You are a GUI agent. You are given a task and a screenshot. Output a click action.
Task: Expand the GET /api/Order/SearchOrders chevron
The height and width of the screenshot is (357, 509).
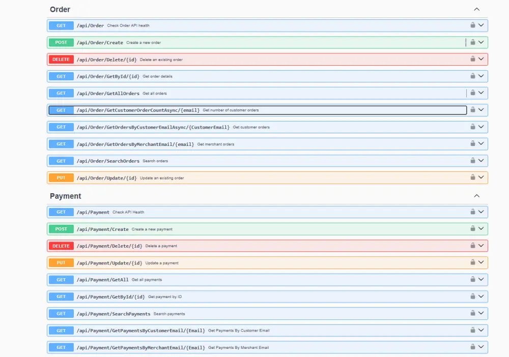[481, 161]
